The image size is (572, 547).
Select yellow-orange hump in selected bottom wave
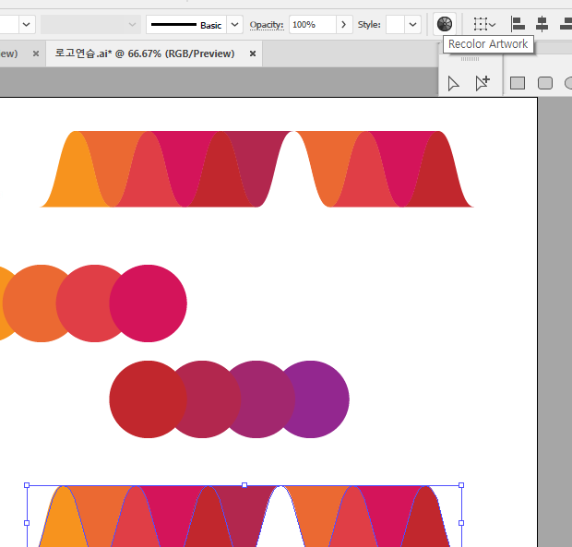click(x=64, y=521)
